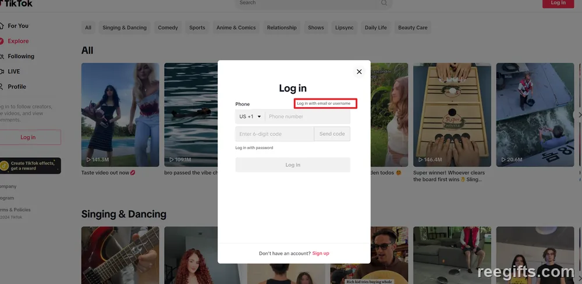Select the Shows category tab
This screenshot has height=284, width=582.
click(316, 27)
